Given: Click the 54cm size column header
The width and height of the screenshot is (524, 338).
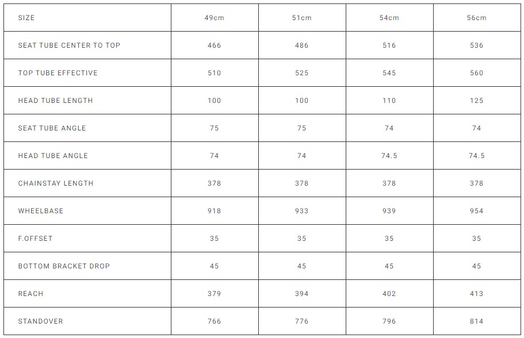Looking at the screenshot, I should [389, 18].
